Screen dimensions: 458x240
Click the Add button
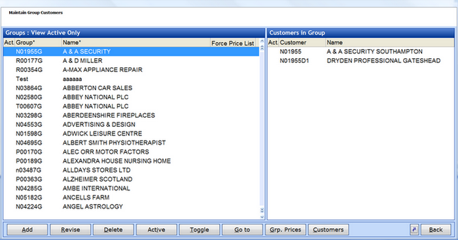27,230
